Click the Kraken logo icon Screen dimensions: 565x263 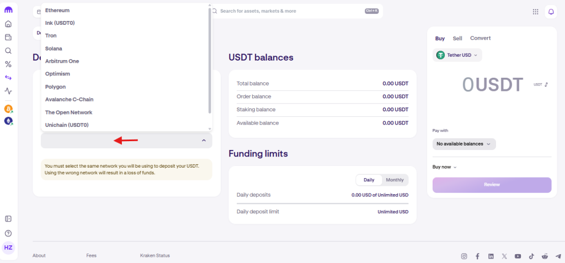(8, 10)
